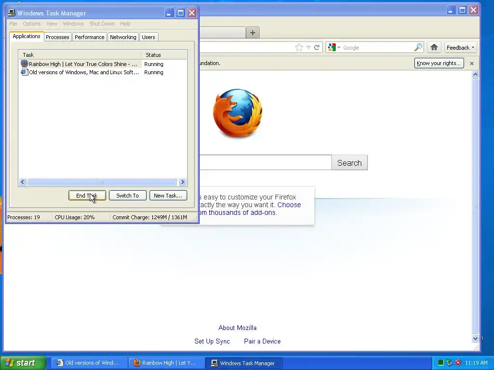Image resolution: width=494 pixels, height=370 pixels.
Task: Open the Networking tab
Action: point(123,37)
